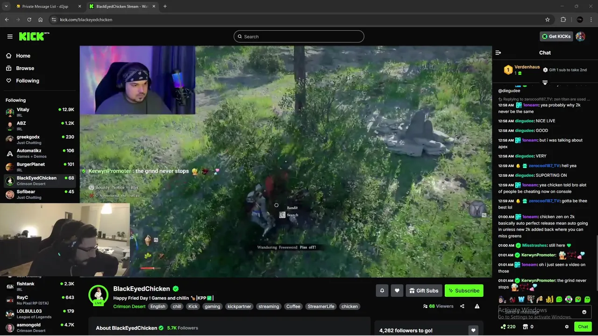
Task: Open Sofibear channel in Following list
Action: [40, 194]
